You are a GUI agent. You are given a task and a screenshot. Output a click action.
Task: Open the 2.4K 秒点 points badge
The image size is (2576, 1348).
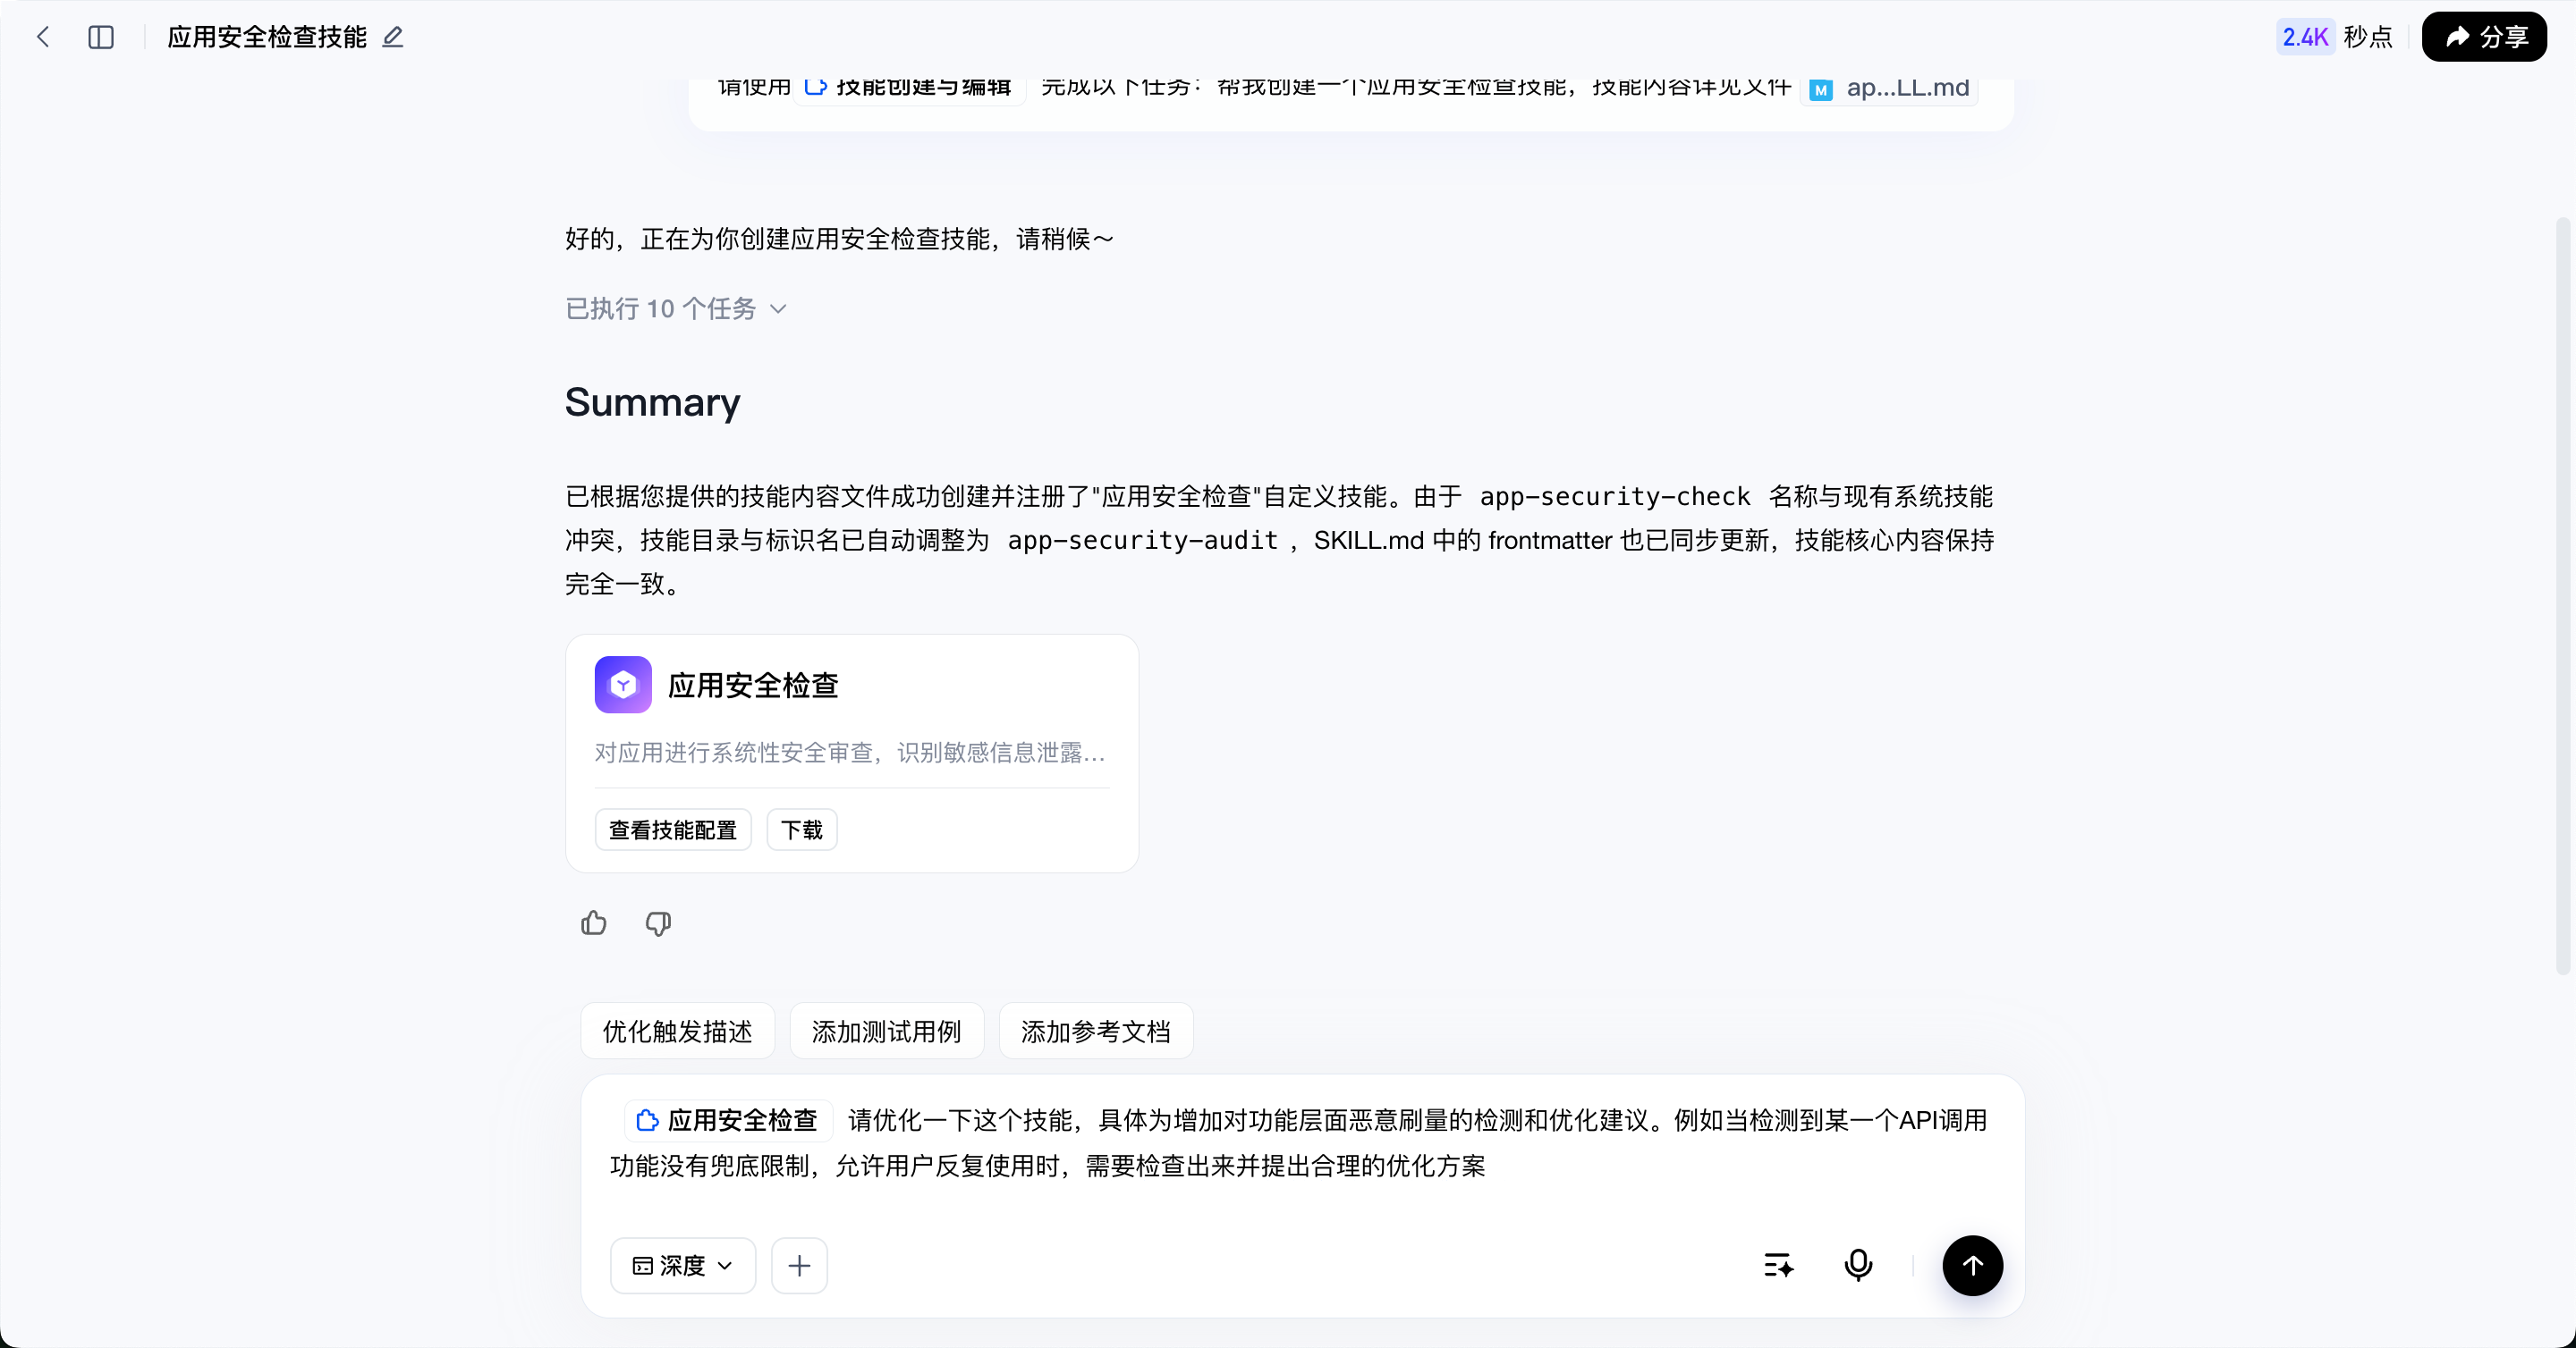tap(2334, 37)
